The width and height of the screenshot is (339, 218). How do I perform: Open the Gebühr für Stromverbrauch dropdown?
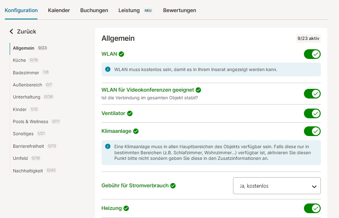277,186
